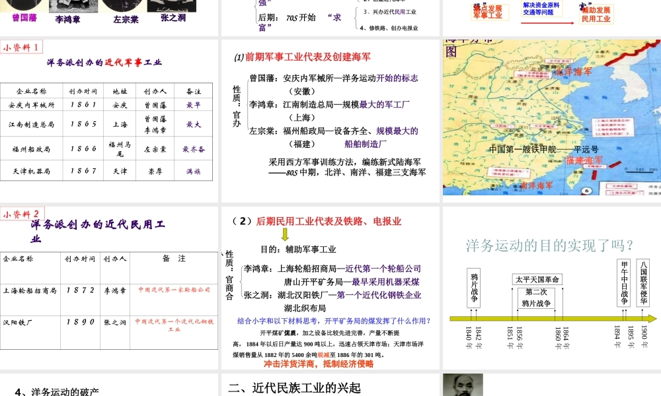Click the (1)前期军事工业代表及创建海军 heading

click(302, 57)
